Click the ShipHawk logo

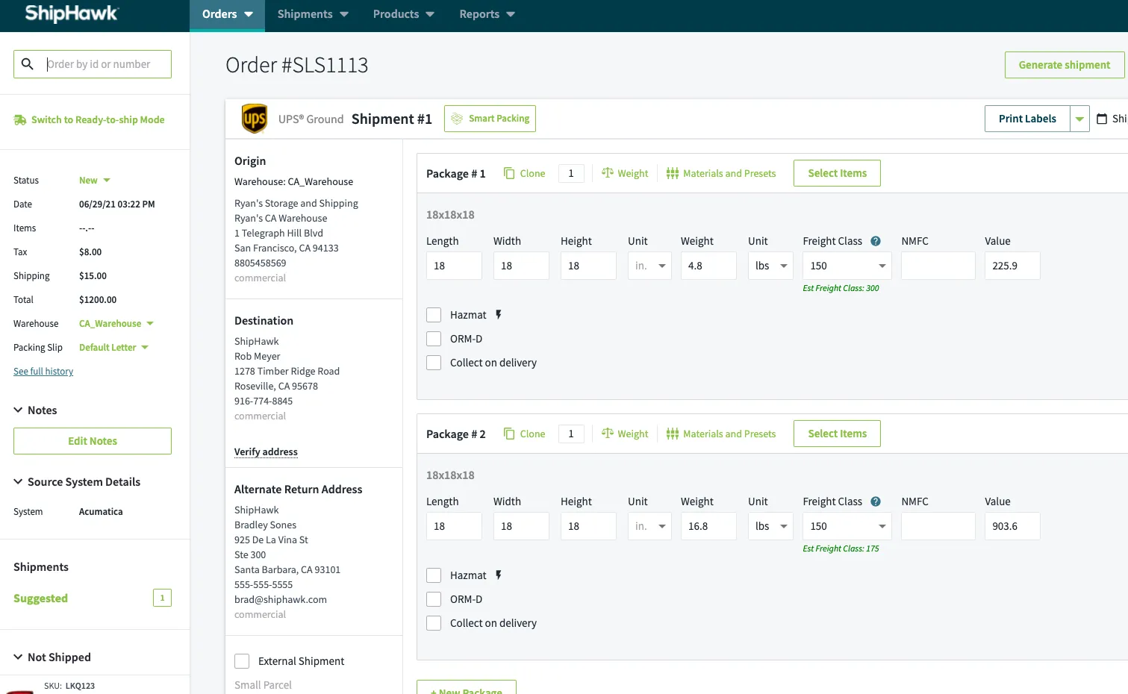[71, 13]
